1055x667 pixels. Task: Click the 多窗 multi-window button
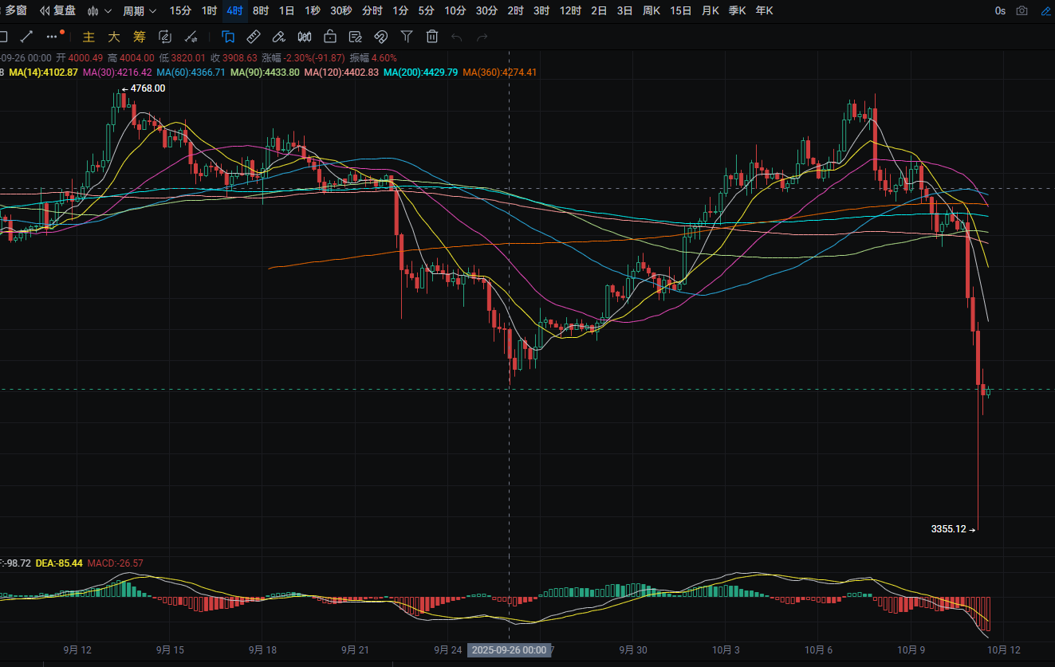click(14, 11)
